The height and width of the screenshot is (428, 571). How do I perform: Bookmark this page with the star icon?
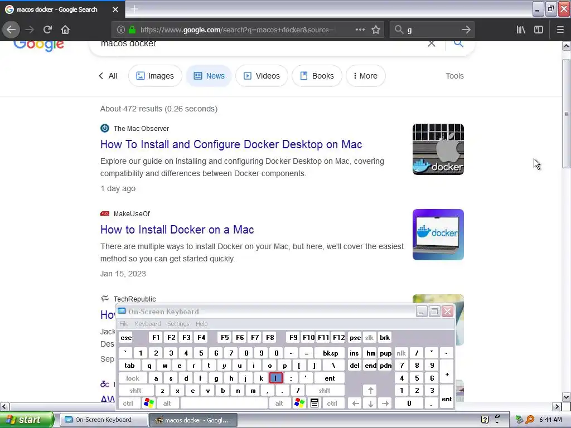(x=376, y=30)
